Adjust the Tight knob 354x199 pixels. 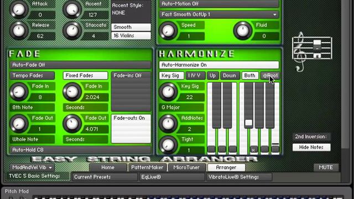pos(168,145)
